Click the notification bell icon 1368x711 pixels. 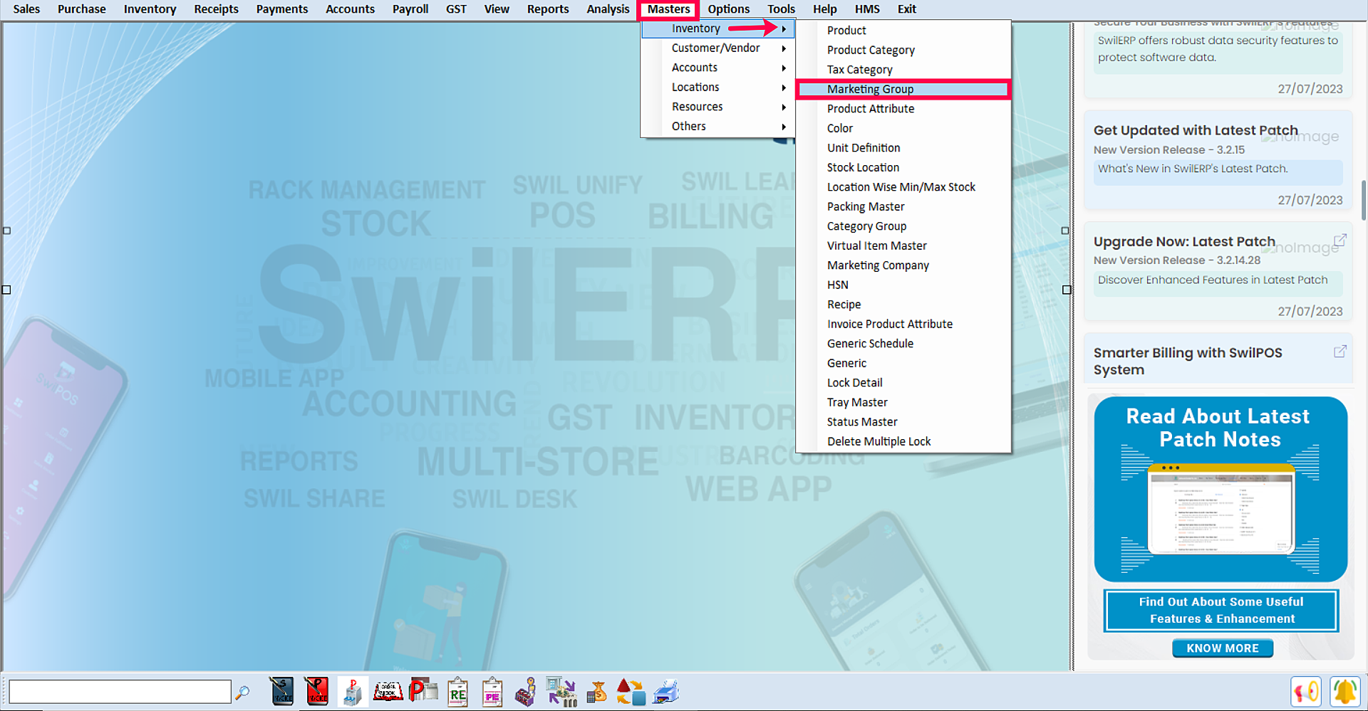tap(1345, 692)
